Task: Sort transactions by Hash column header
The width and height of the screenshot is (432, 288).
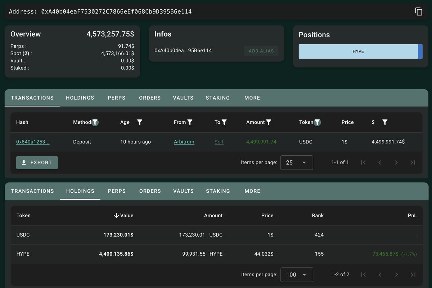Action: click(22, 122)
